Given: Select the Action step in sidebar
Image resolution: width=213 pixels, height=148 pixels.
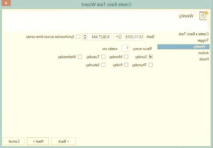Looking at the screenshot, I should (x=203, y=53).
